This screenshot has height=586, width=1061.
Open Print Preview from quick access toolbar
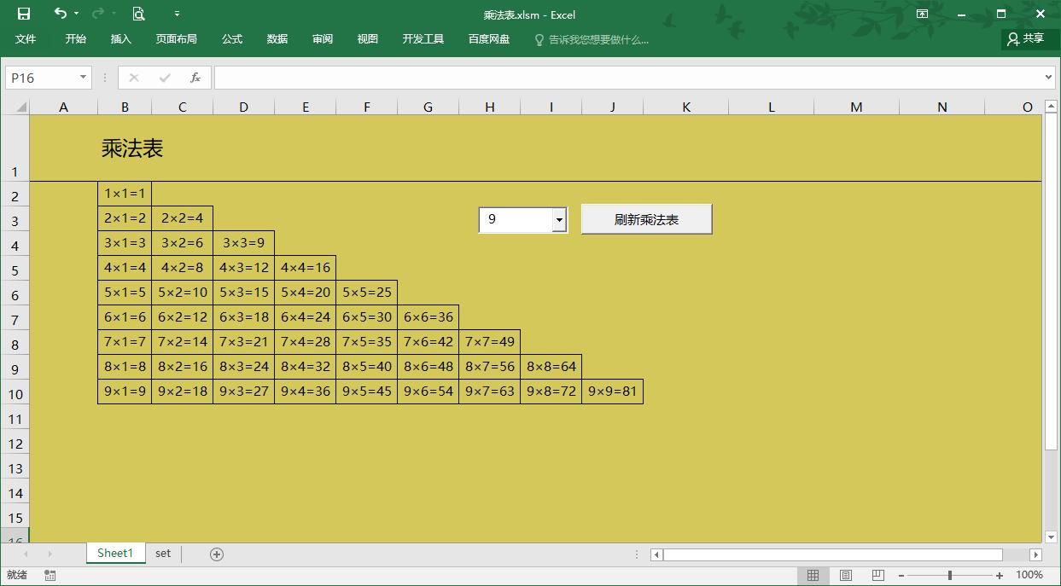[x=138, y=14]
